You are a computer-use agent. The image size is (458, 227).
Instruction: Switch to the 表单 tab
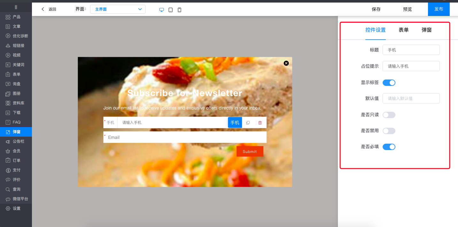[x=403, y=30]
